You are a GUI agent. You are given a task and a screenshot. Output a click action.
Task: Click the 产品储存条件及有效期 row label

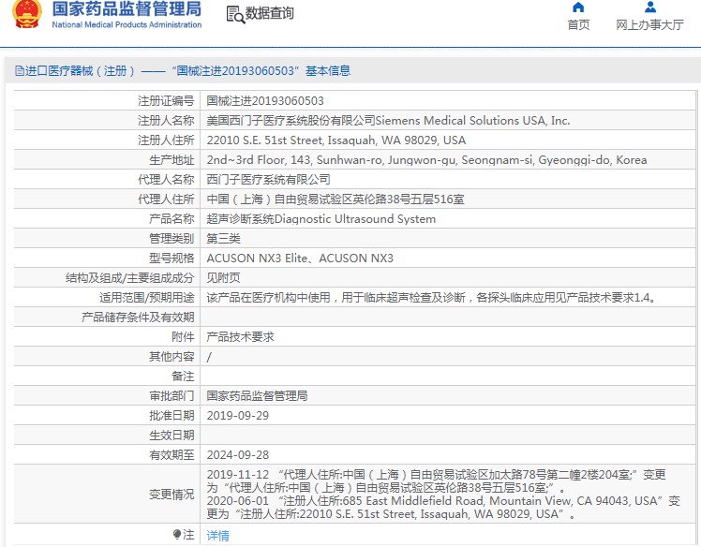(138, 317)
